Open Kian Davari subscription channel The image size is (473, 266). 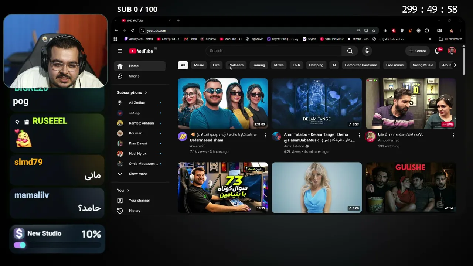140,143
